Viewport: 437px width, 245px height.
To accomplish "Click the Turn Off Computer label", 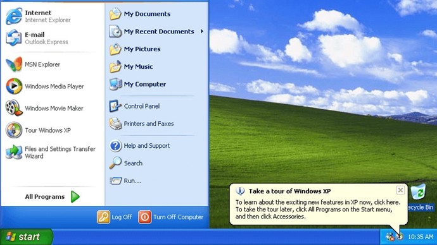I will pyautogui.click(x=179, y=217).
